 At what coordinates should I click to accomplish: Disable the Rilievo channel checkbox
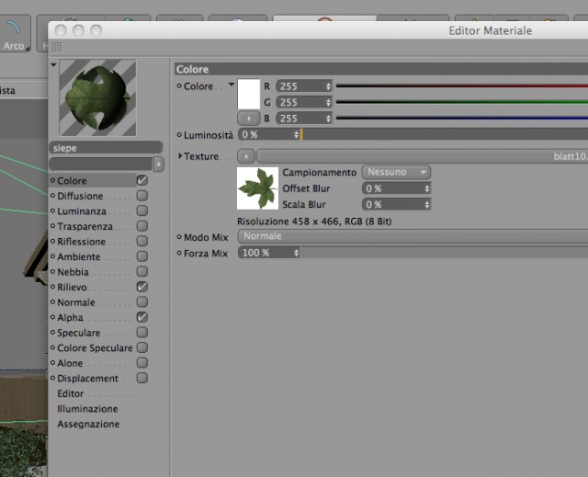click(142, 287)
